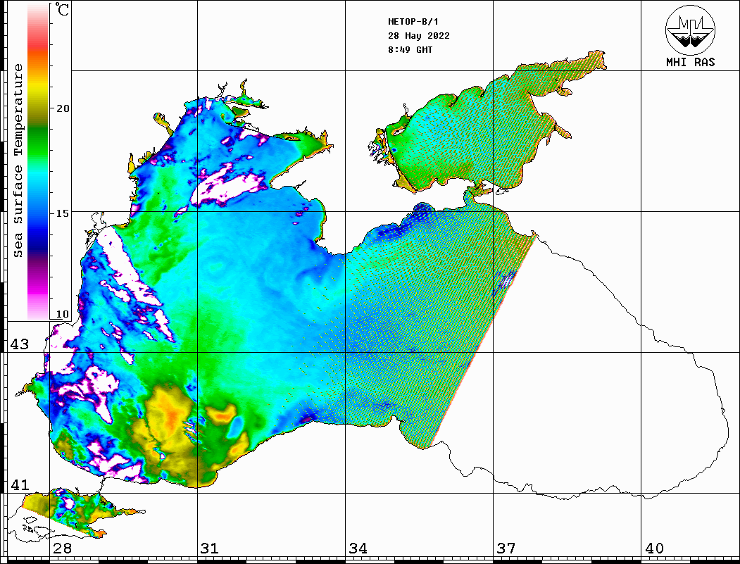The image size is (740, 564).
Task: Click the longitude label '34'
Action: [x=358, y=549]
